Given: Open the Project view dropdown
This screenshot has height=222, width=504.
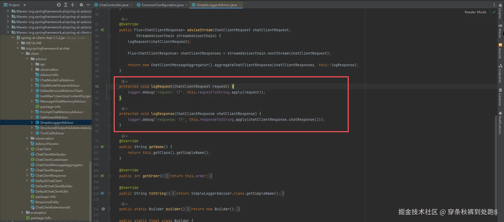Looking at the screenshot, I should coord(25,5).
